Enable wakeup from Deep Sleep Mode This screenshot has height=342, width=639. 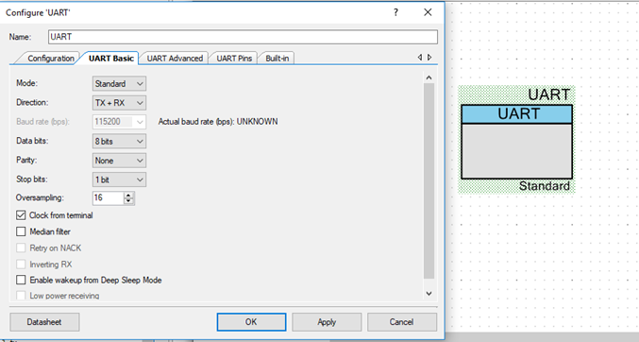(21, 280)
